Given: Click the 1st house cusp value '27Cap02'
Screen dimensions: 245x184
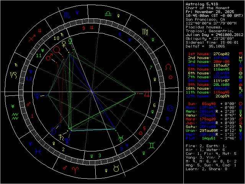Looking at the screenshot, I should click(x=221, y=54).
